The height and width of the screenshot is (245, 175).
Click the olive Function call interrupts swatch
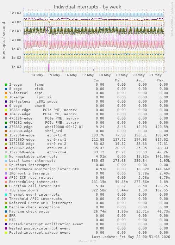(x=6, y=186)
